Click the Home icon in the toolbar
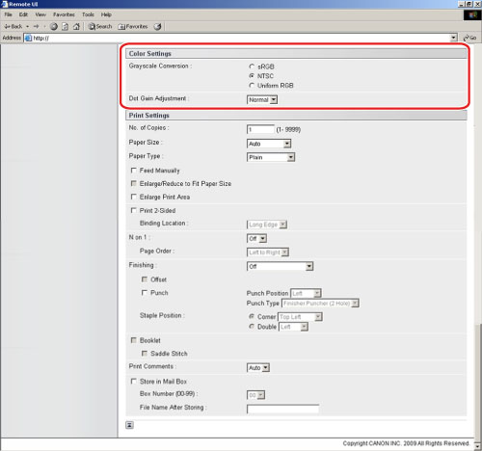Screen dimensions: 482x451 pyautogui.click(x=76, y=27)
